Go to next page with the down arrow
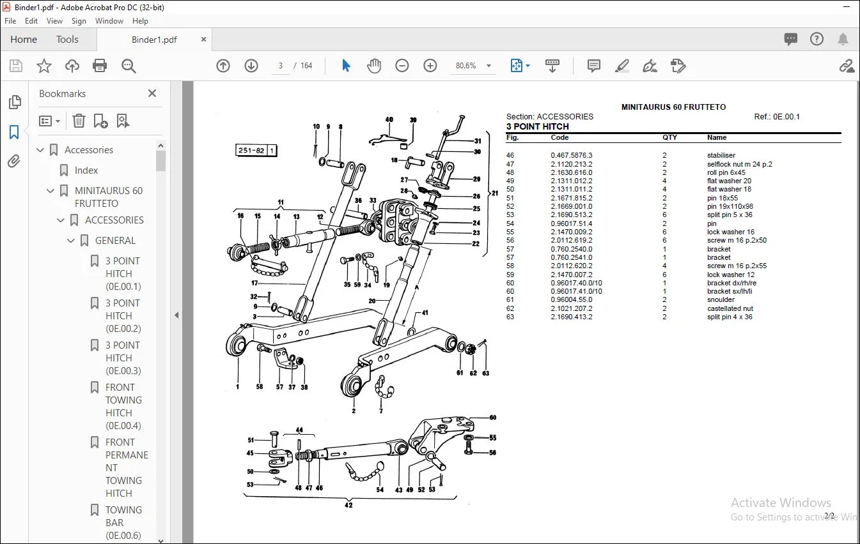This screenshot has height=544, width=860. 251,66
